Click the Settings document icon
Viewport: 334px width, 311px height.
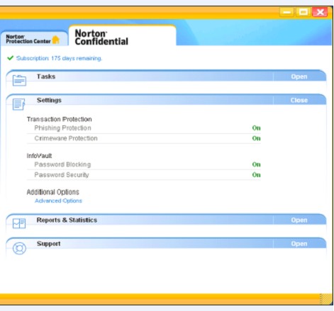click(18, 104)
